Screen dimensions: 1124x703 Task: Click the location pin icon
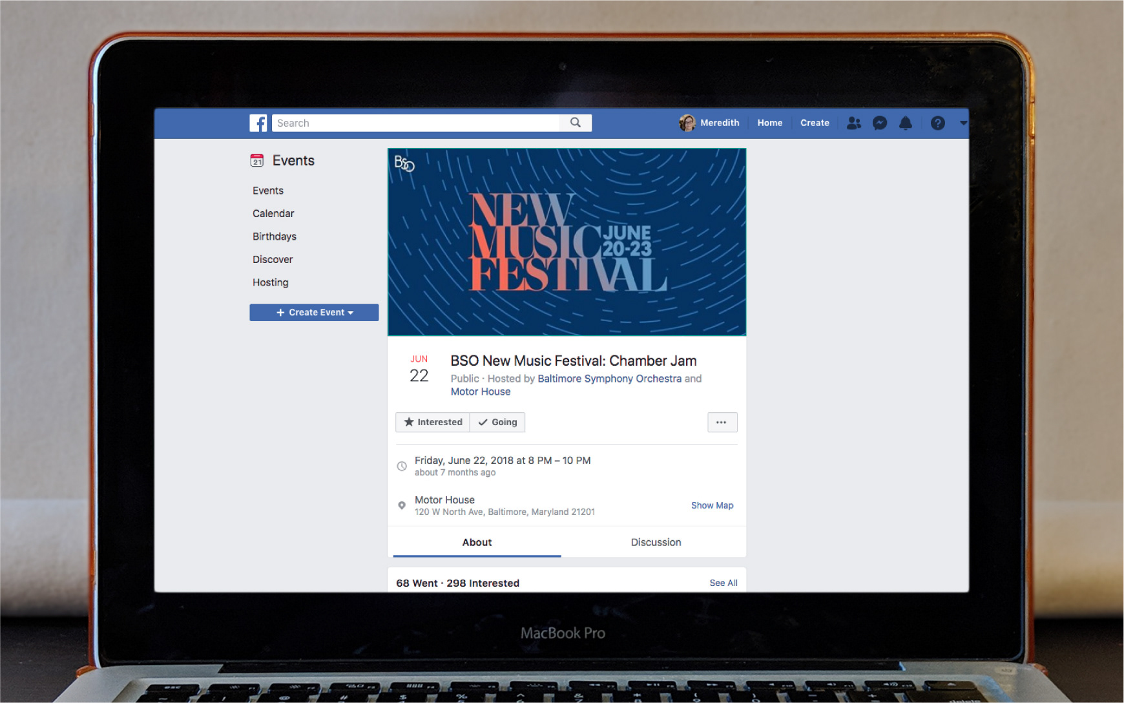(x=402, y=505)
